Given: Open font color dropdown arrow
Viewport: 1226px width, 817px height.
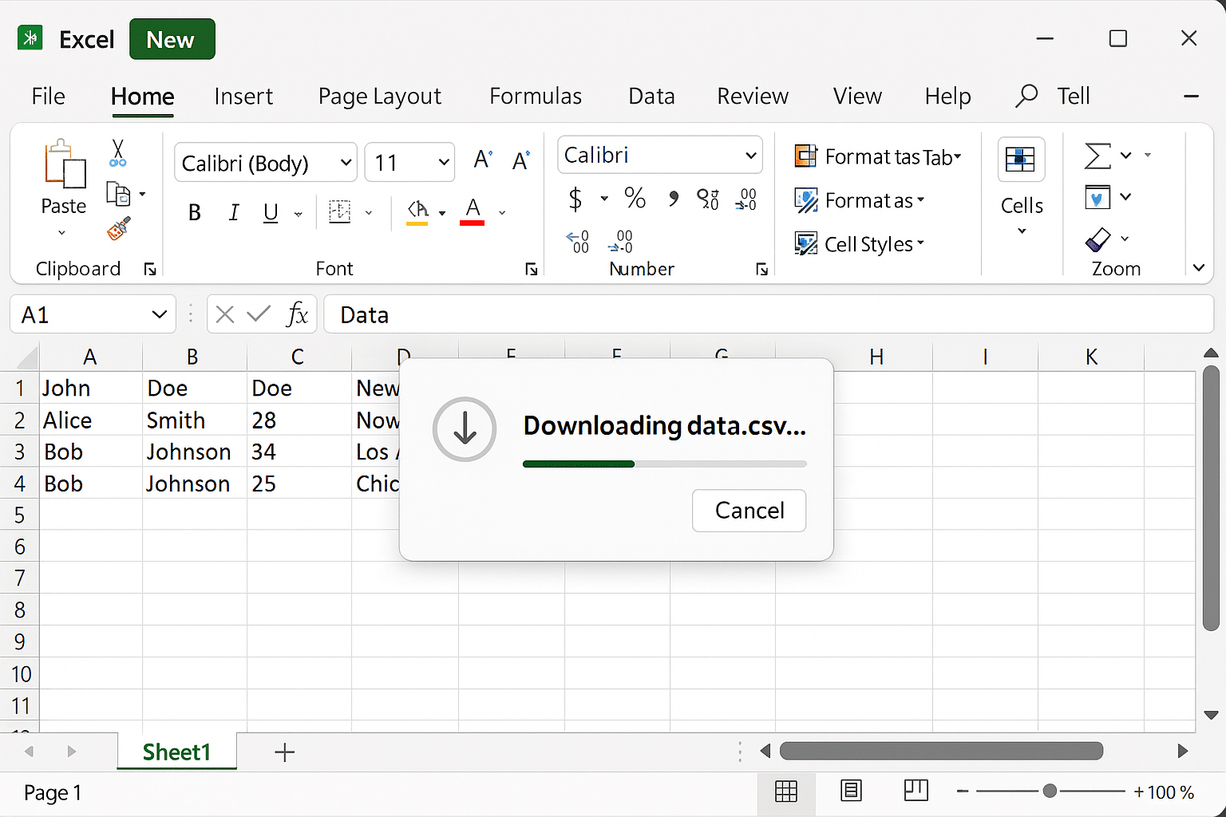Looking at the screenshot, I should tap(502, 212).
